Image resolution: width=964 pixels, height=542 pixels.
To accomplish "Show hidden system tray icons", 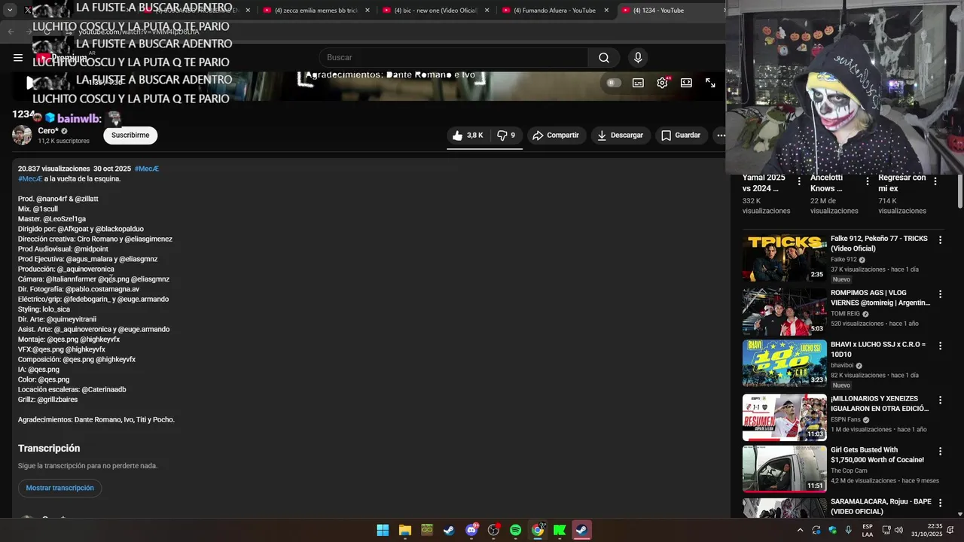I will [x=800, y=530].
